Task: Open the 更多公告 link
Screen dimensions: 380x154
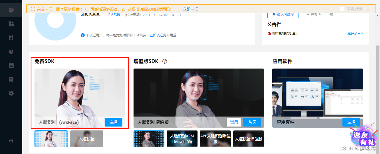Action: [x=355, y=33]
